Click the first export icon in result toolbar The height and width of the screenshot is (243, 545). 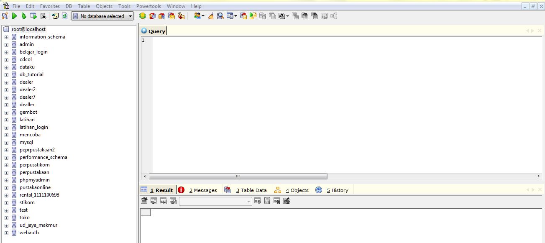click(x=144, y=201)
